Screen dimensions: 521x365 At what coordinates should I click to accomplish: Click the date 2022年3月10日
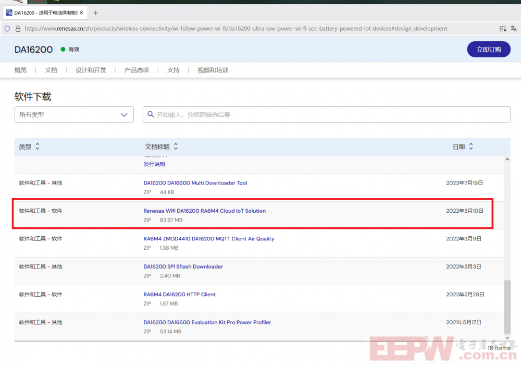[x=465, y=211]
